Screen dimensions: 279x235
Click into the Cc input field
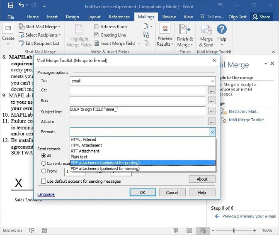click(138, 91)
